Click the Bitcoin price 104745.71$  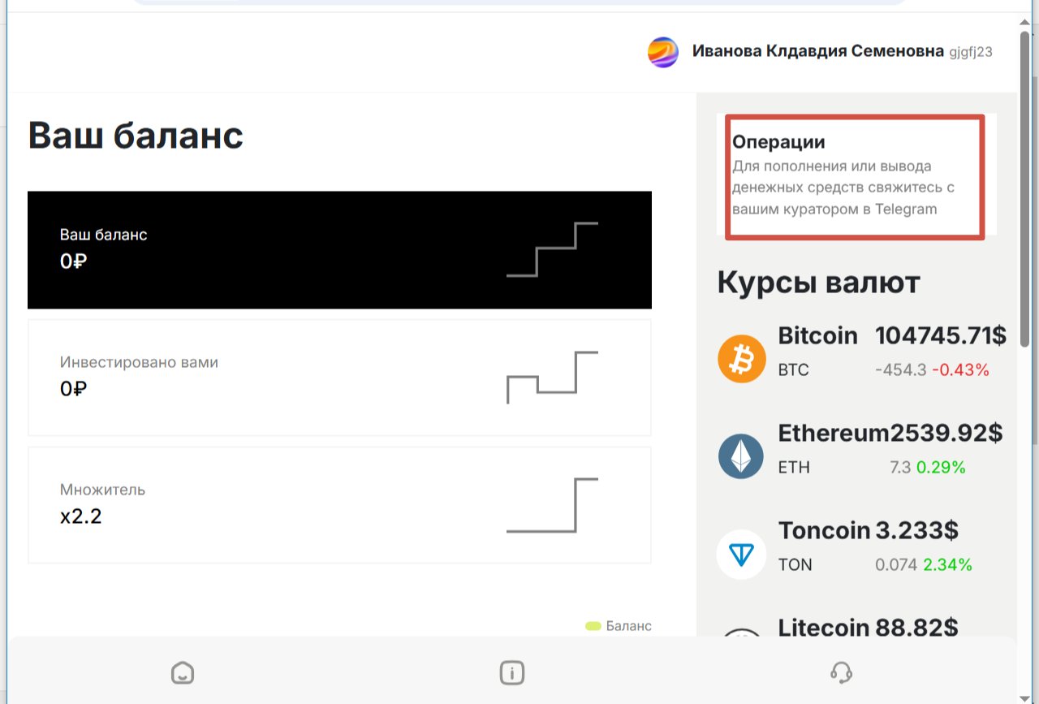(941, 335)
